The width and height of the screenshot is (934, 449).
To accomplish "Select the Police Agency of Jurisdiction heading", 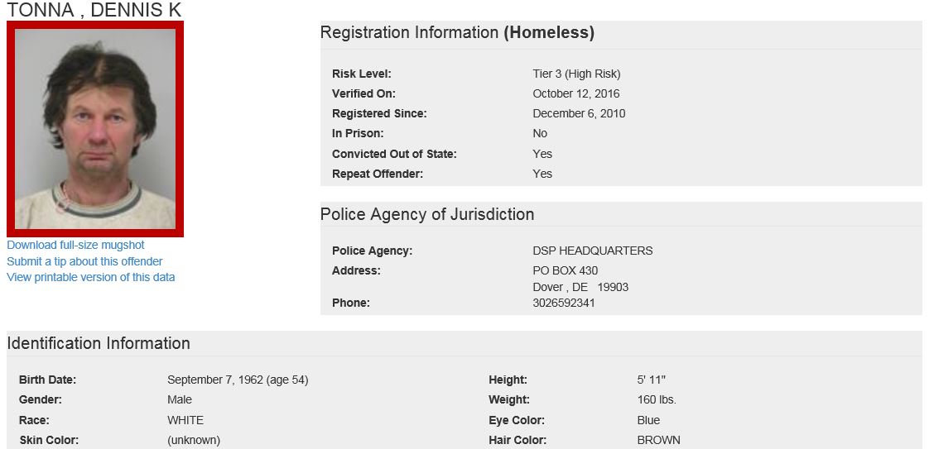I will 426,214.
